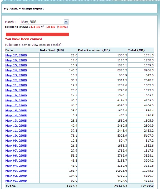Select the 8826.2 data received cell
160x189 pixels.
[122, 70]
